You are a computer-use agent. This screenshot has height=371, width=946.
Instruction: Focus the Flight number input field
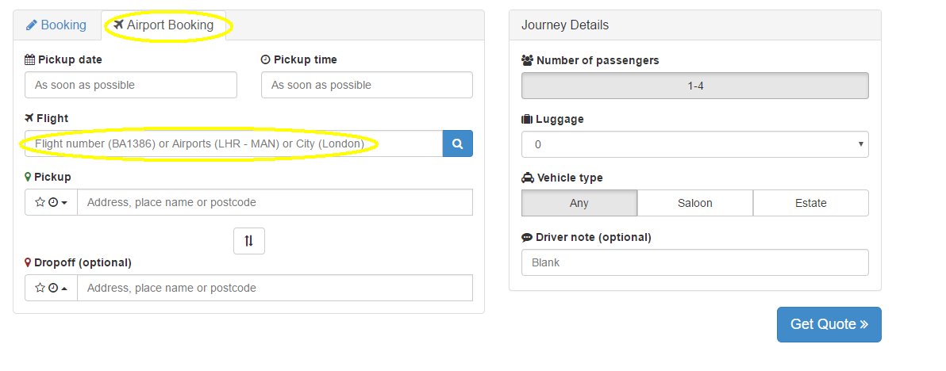233,143
